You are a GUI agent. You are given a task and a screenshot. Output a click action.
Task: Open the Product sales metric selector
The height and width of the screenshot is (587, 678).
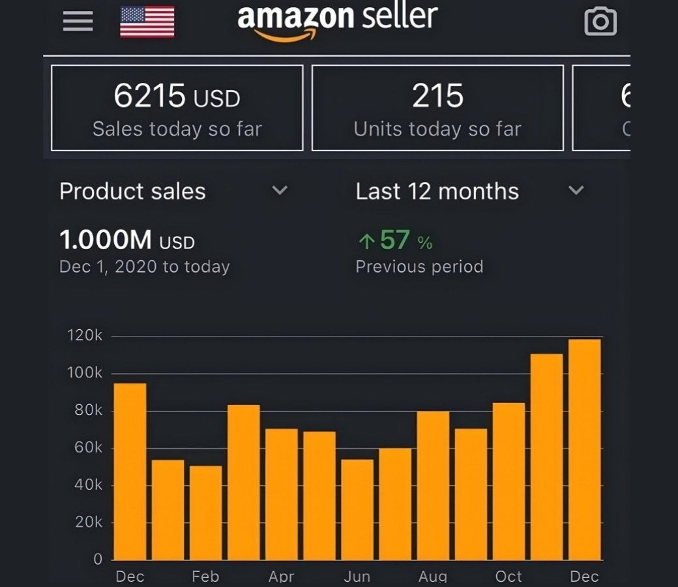click(x=132, y=191)
